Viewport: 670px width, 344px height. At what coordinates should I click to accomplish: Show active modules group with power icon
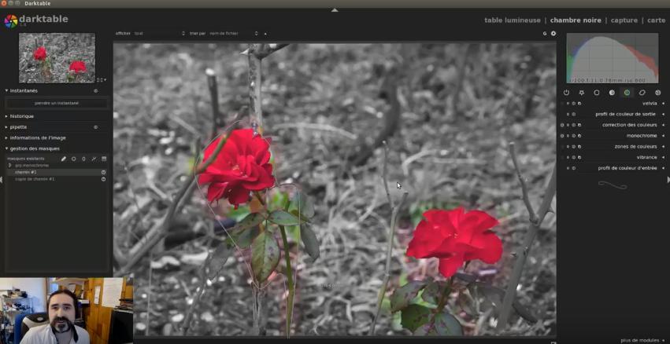566,93
